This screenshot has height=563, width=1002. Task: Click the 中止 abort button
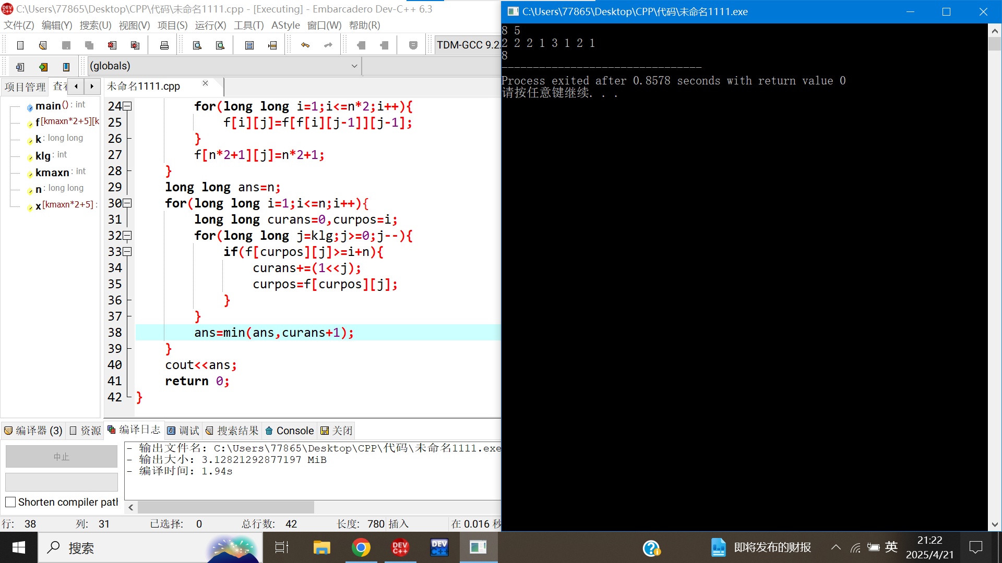[61, 457]
